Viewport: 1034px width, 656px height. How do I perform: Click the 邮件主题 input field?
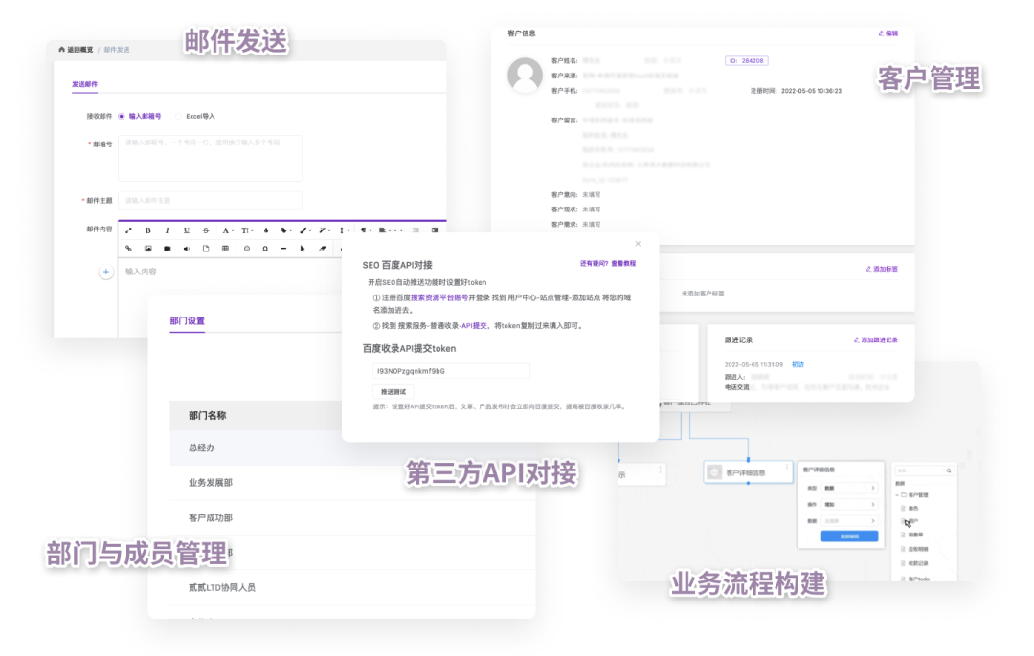[210, 200]
